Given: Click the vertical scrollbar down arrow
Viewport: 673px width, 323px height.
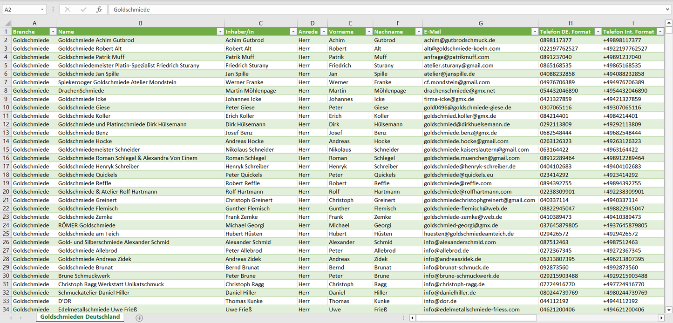Looking at the screenshot, I should 669,309.
